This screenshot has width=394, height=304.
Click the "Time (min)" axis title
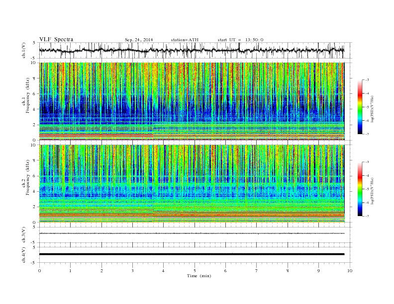click(x=199, y=276)
